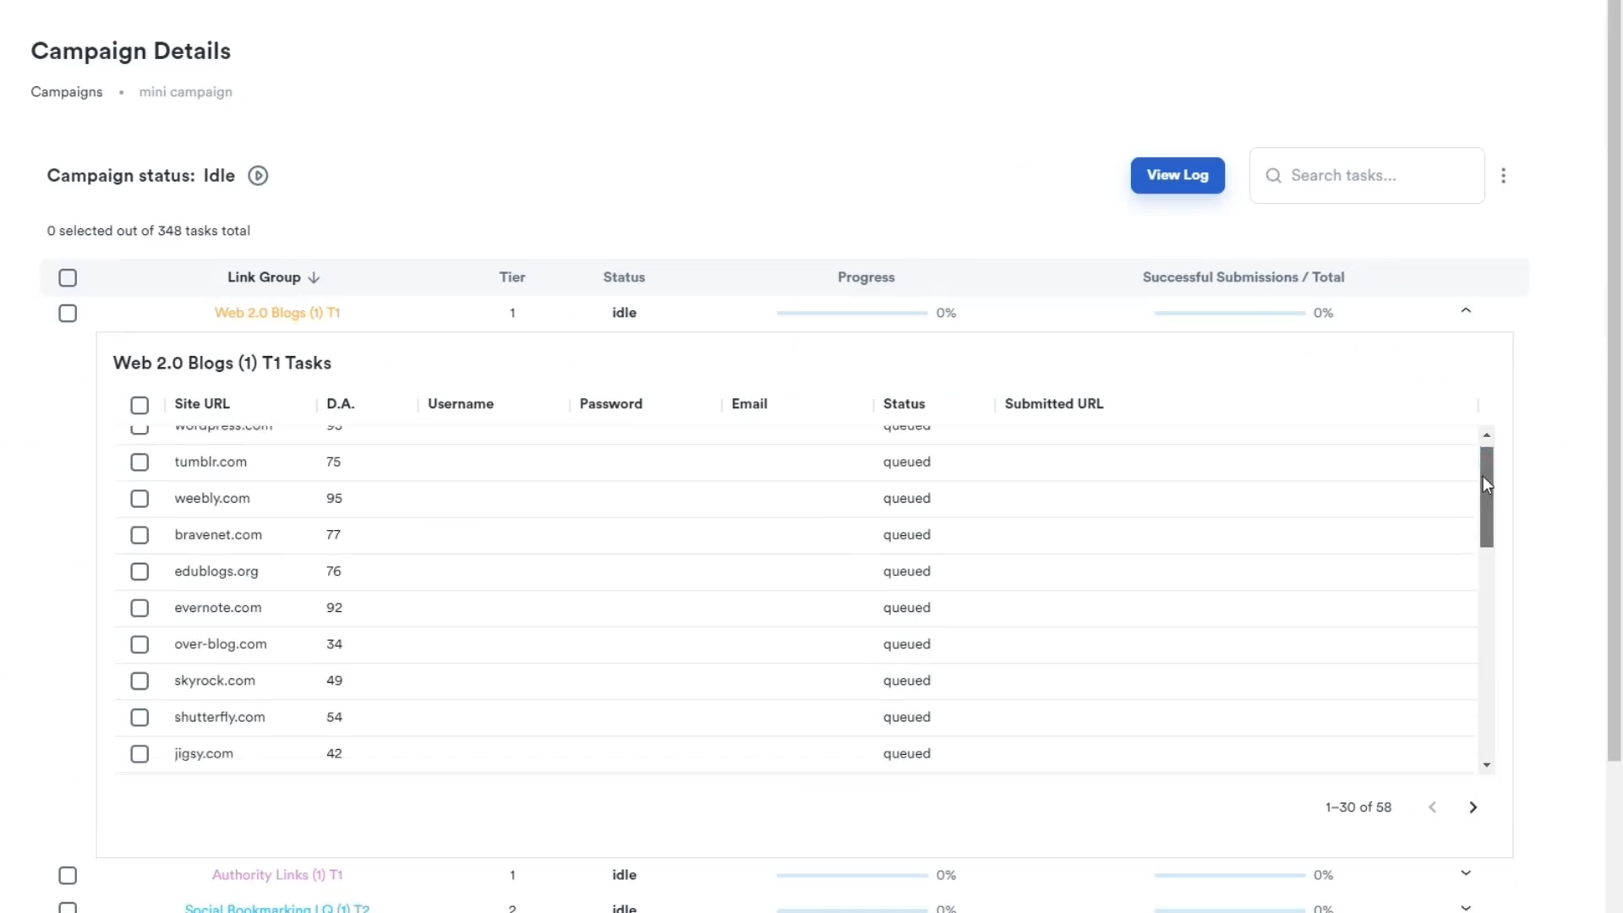Click the campaign start play icon
The width and height of the screenshot is (1623, 913).
pos(258,176)
